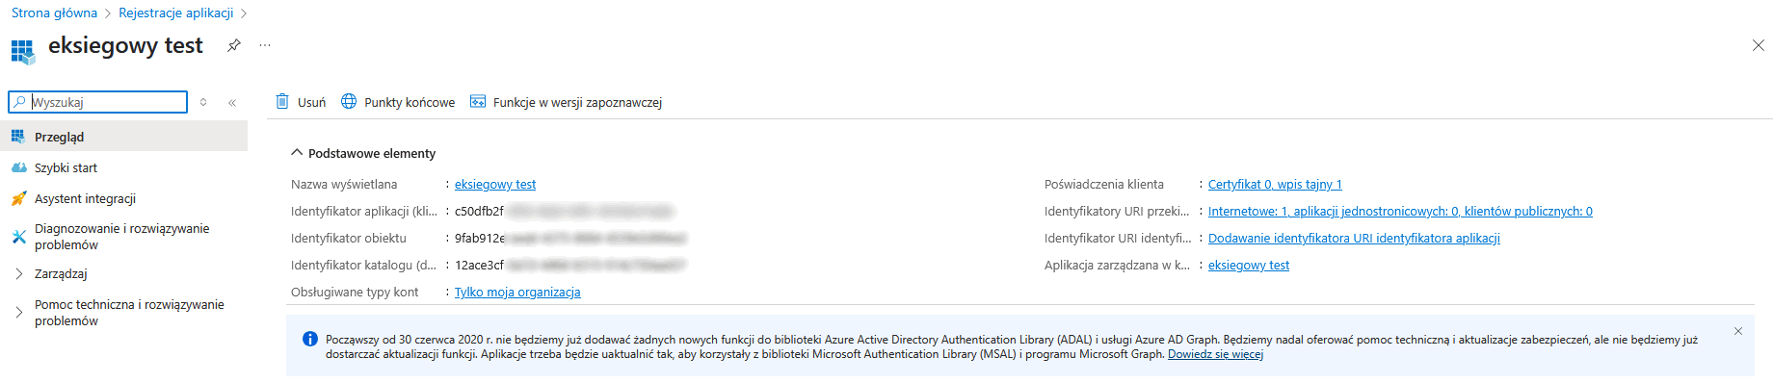1773x383 pixels.
Task: Click the Identyfikator obiektu label
Action: (x=349, y=238)
